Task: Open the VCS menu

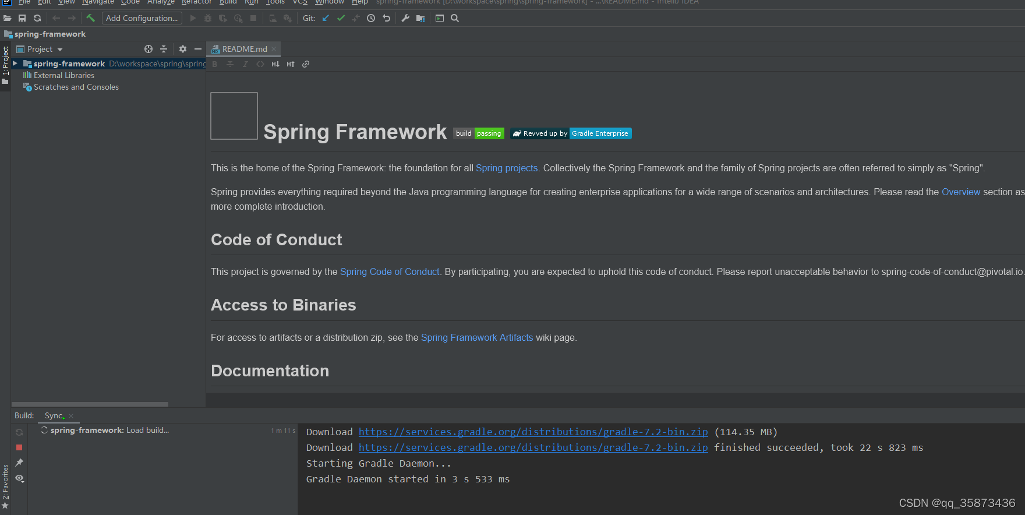Action: (300, 2)
